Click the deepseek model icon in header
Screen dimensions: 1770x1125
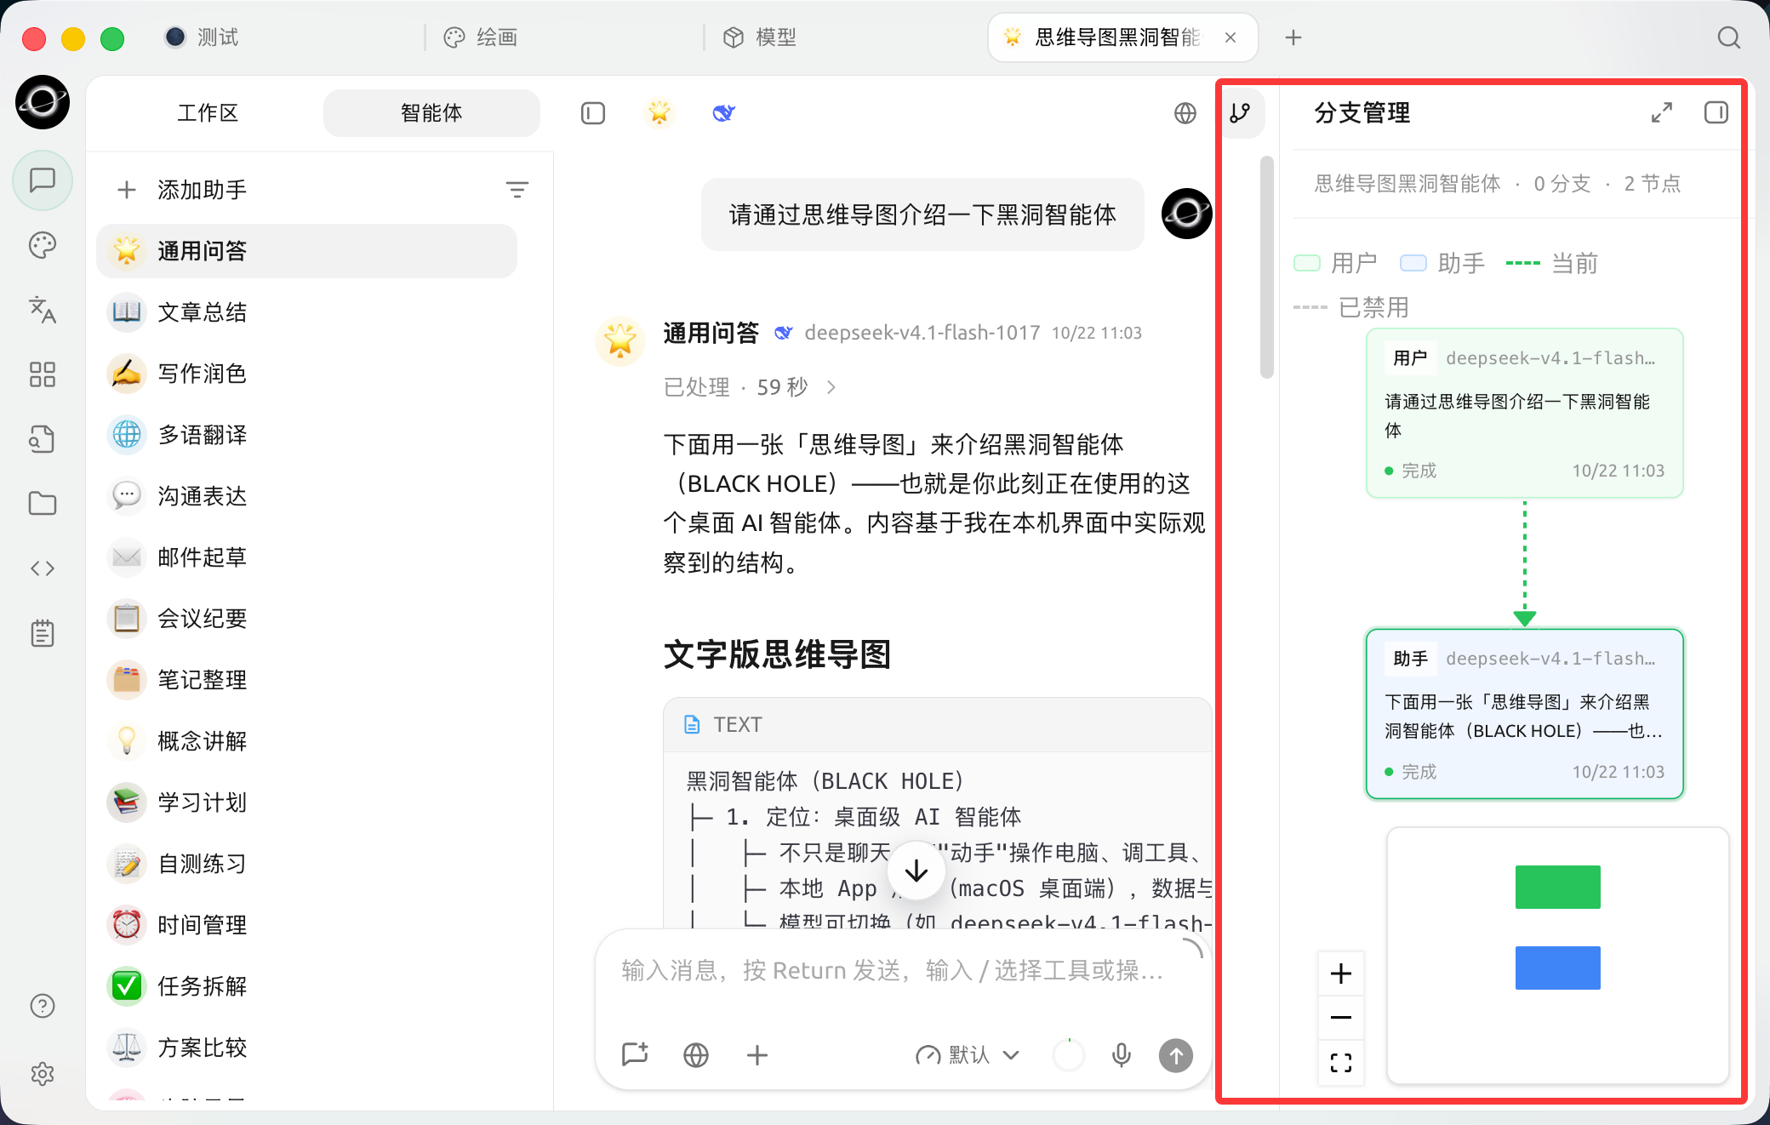[x=724, y=113]
